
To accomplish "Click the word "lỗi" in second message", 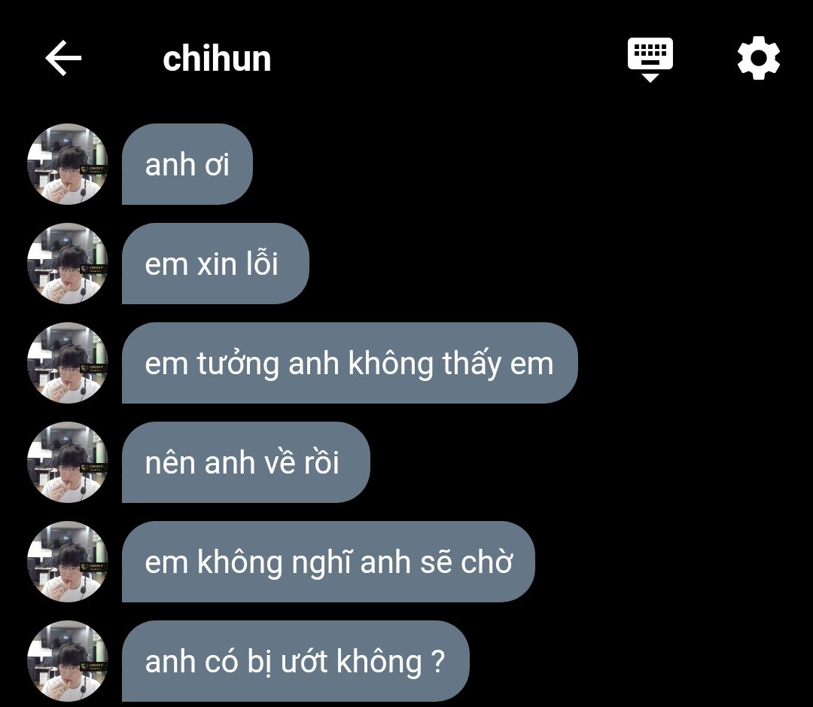I will pyautogui.click(x=262, y=263).
